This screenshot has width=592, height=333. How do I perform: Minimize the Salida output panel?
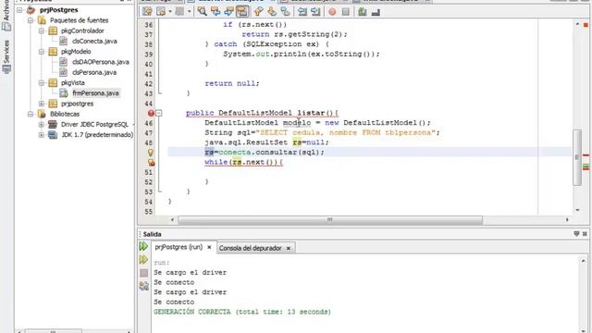click(x=576, y=234)
